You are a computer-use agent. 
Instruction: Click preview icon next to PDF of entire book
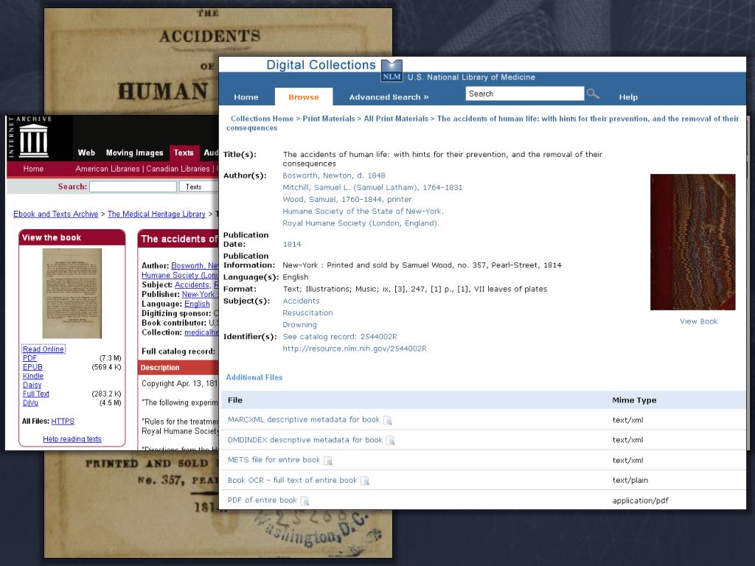coord(305,501)
